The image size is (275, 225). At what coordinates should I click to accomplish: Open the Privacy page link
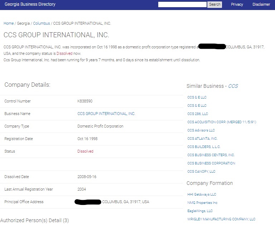[237, 4]
